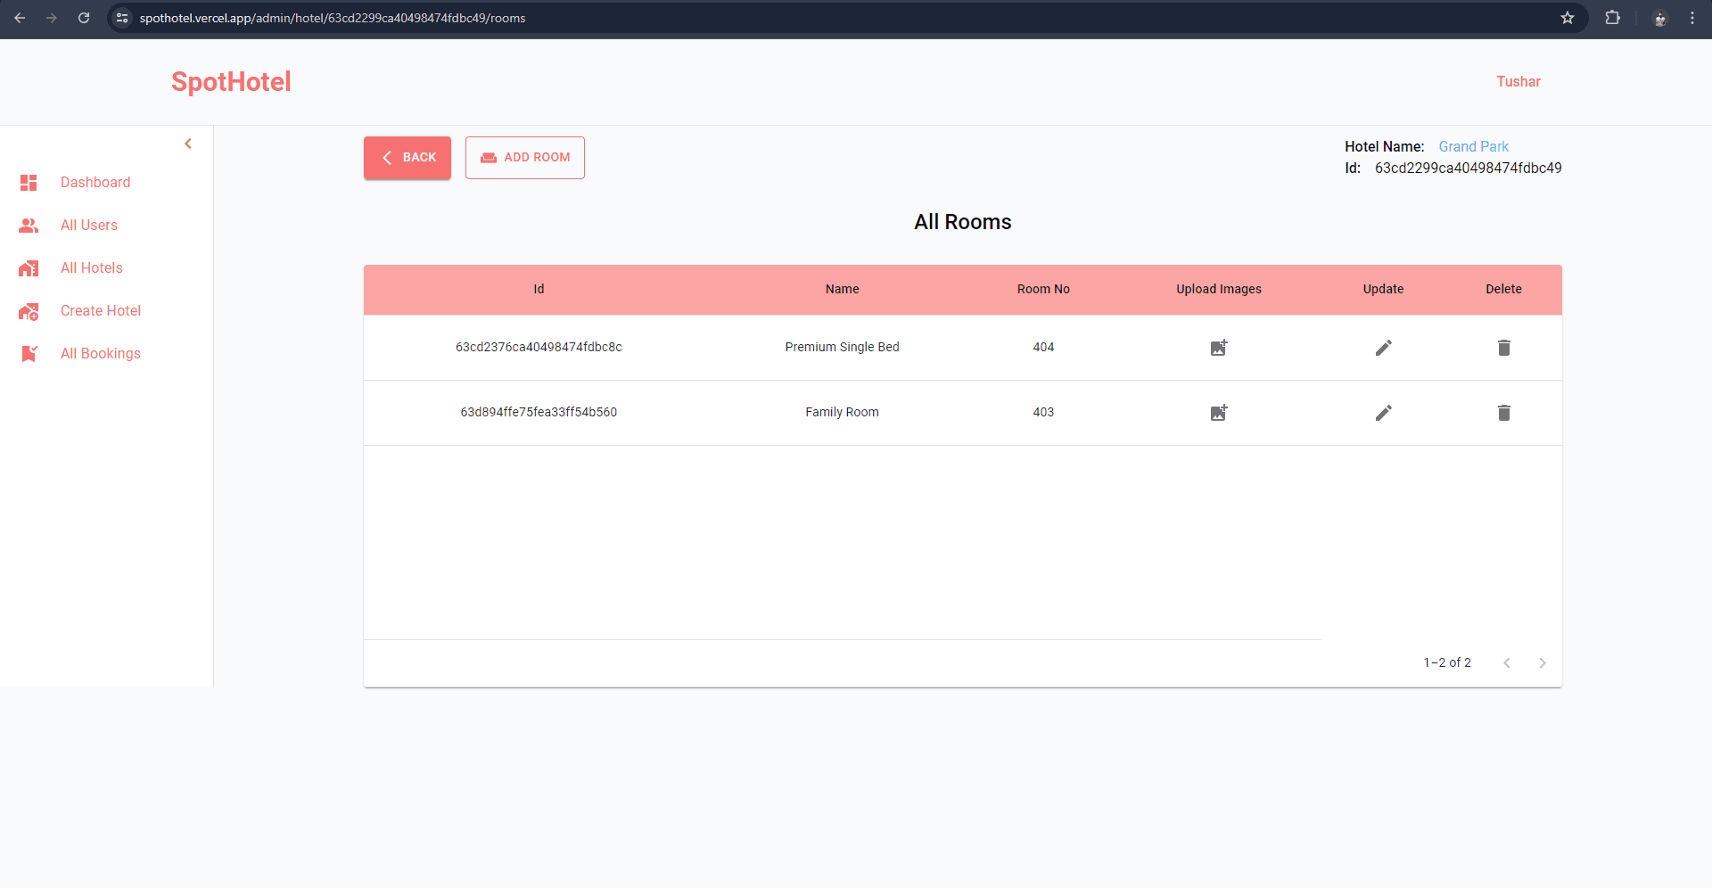Click the edit pencil for Family Room
This screenshot has height=888, width=1712.
tap(1383, 412)
